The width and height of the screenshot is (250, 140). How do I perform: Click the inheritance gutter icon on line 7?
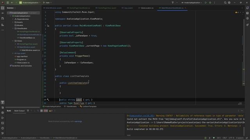pos(48,26)
